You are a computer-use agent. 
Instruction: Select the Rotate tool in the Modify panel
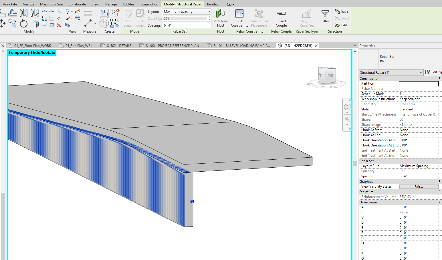tap(23, 24)
